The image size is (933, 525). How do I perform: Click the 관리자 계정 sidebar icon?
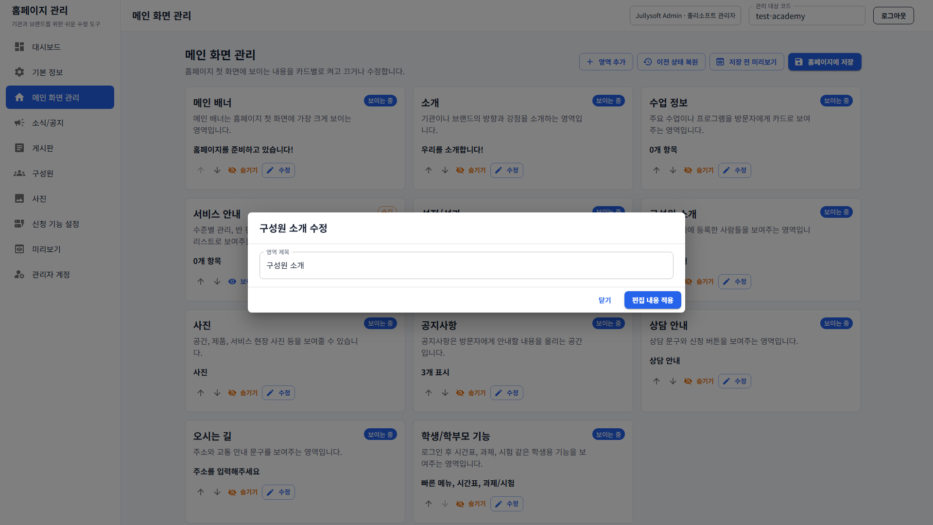[19, 274]
